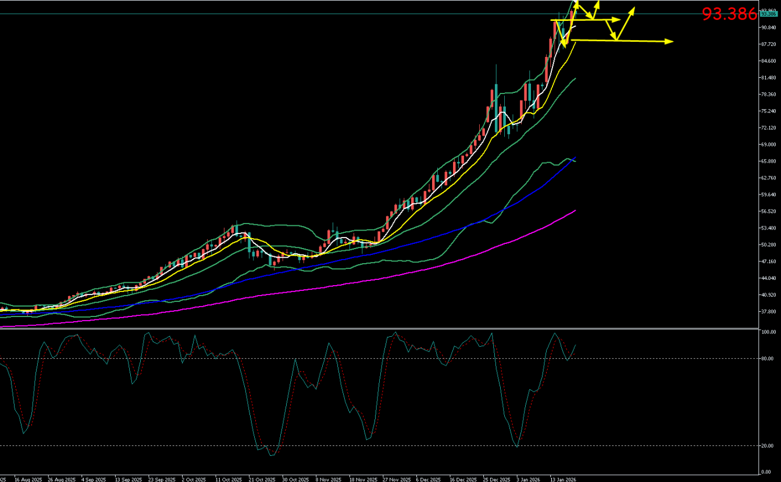
Task: Click the 37.800 price axis label
Action: [x=768, y=311]
